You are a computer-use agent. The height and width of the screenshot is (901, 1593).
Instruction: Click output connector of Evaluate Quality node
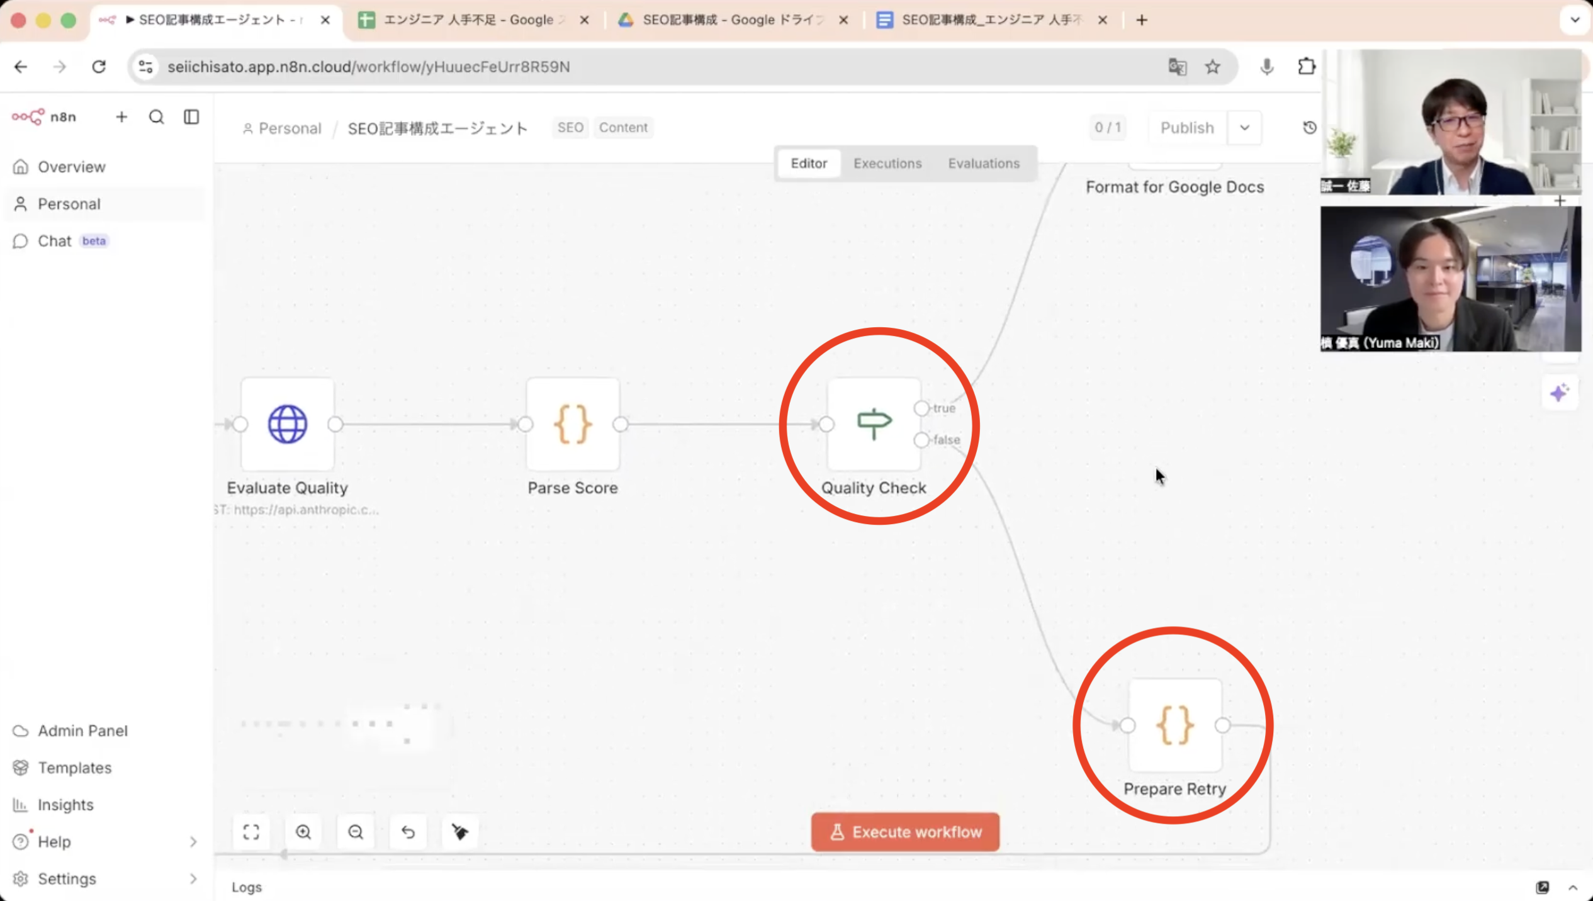[335, 425]
